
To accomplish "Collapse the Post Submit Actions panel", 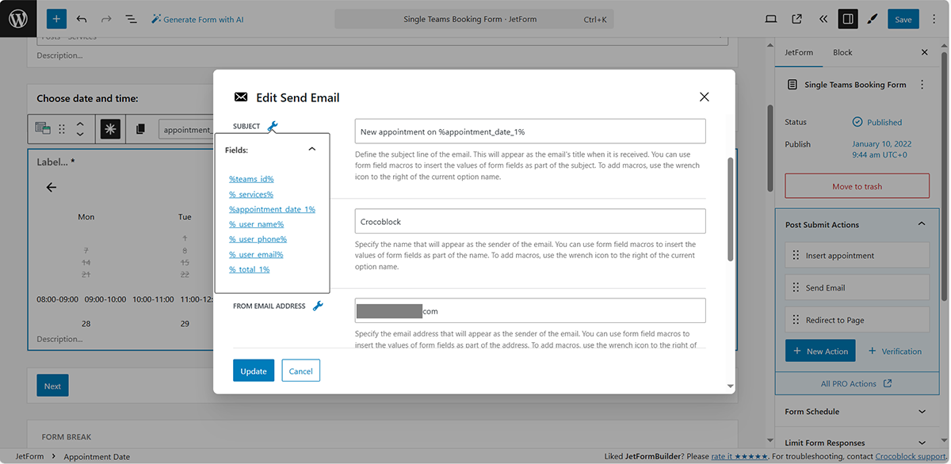I will [856, 225].
